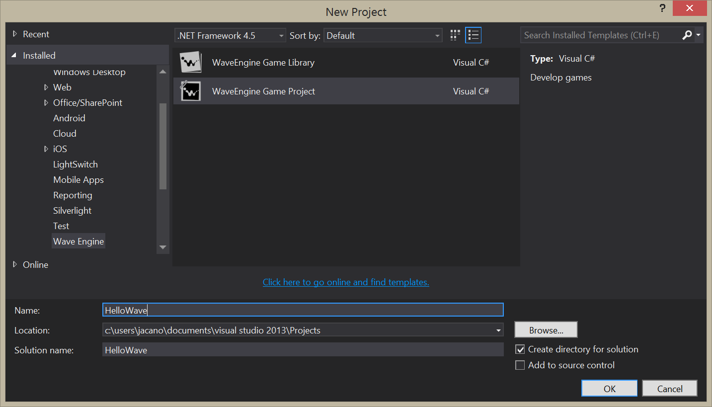Image resolution: width=712 pixels, height=407 pixels.
Task: Select WaveEngine Game Project template name
Action: click(264, 91)
